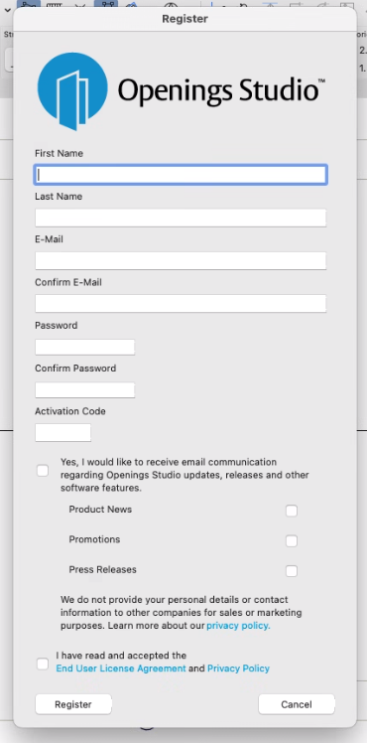Image resolution: width=367 pixels, height=743 pixels.
Task: Follow the capitalized Privacy Policy link
Action: click(238, 669)
